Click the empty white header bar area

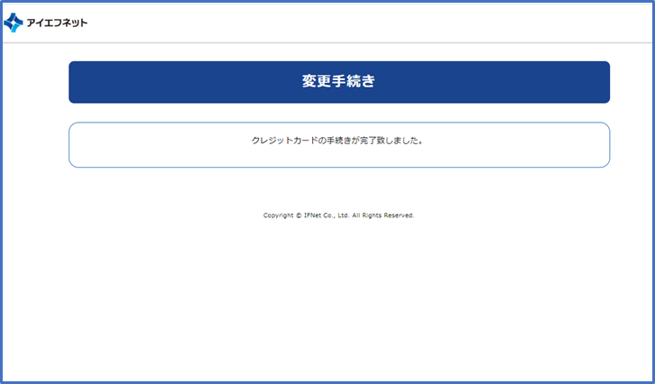(361, 23)
